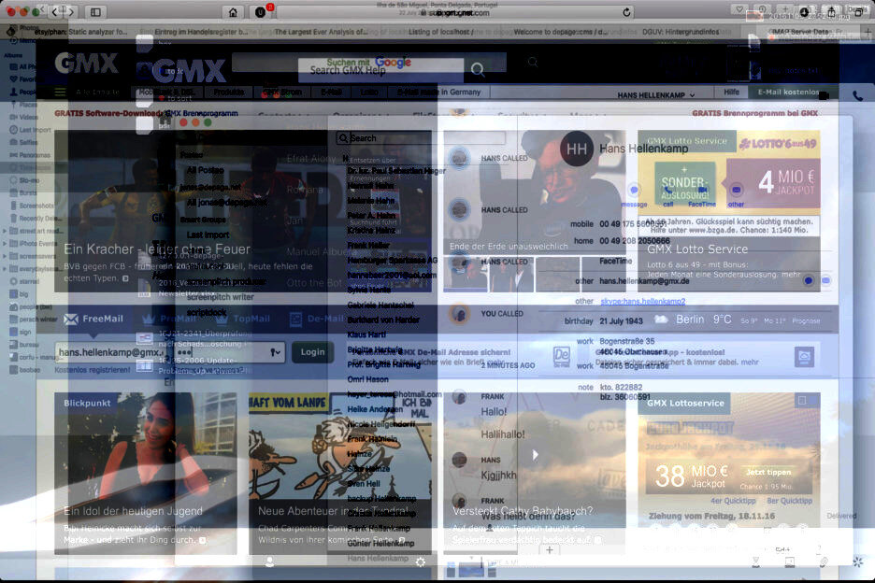Choose the 8er Quicktipp link

[x=789, y=501]
